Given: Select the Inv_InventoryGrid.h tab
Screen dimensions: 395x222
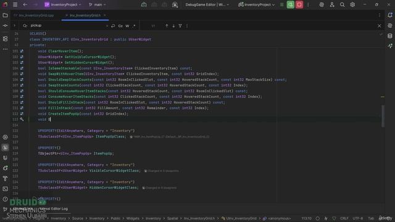Looking at the screenshot, I should coord(85,15).
